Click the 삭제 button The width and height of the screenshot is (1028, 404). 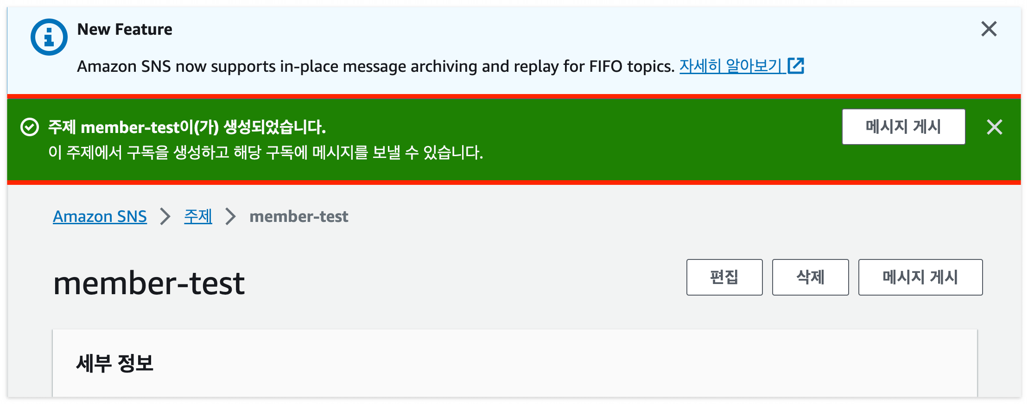point(810,277)
